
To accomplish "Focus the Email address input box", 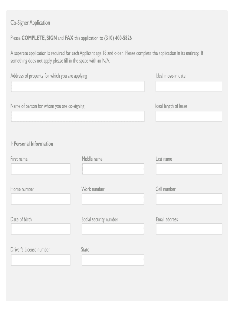I will [x=189, y=229].
